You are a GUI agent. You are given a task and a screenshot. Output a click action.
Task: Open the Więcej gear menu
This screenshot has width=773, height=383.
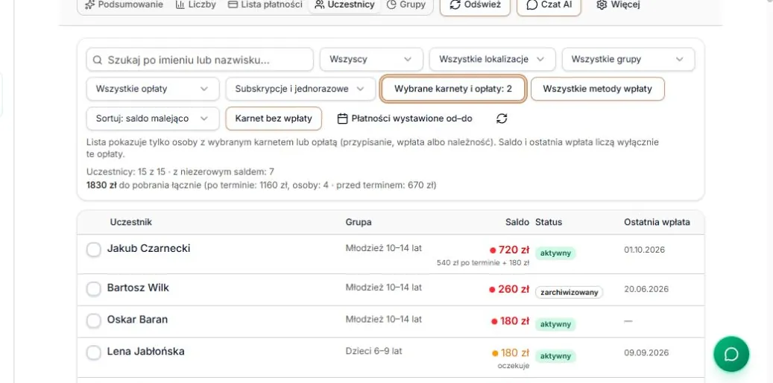point(618,5)
